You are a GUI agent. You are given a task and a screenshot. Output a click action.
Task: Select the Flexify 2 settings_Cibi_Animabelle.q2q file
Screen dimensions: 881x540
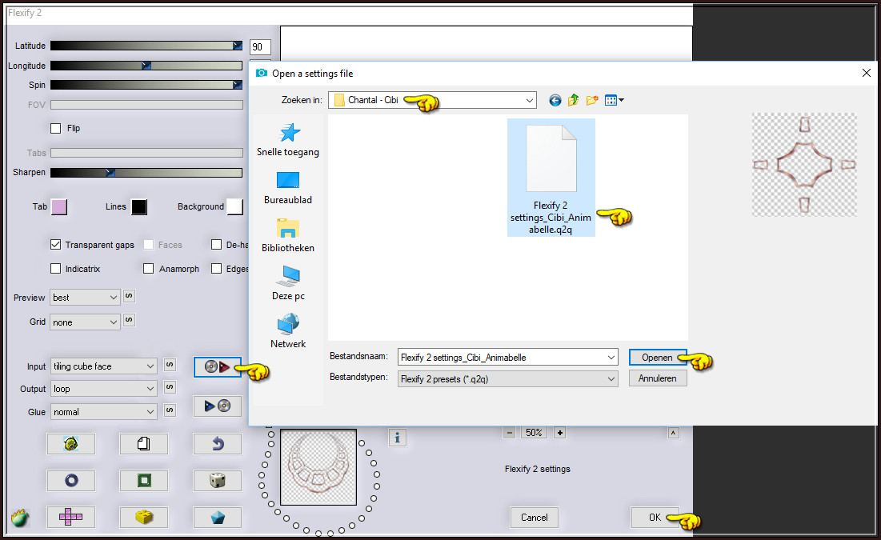tap(551, 178)
